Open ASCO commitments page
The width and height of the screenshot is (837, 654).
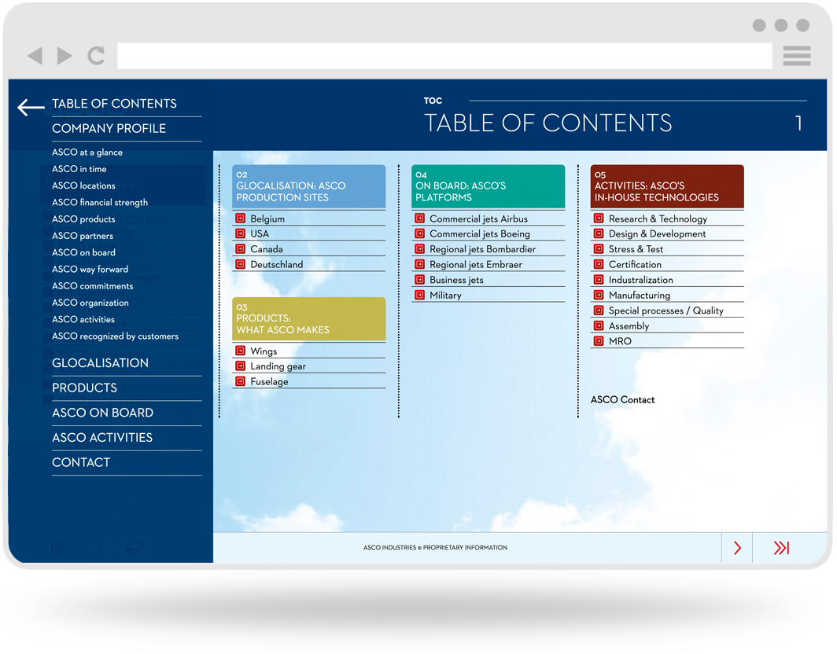pyautogui.click(x=92, y=286)
